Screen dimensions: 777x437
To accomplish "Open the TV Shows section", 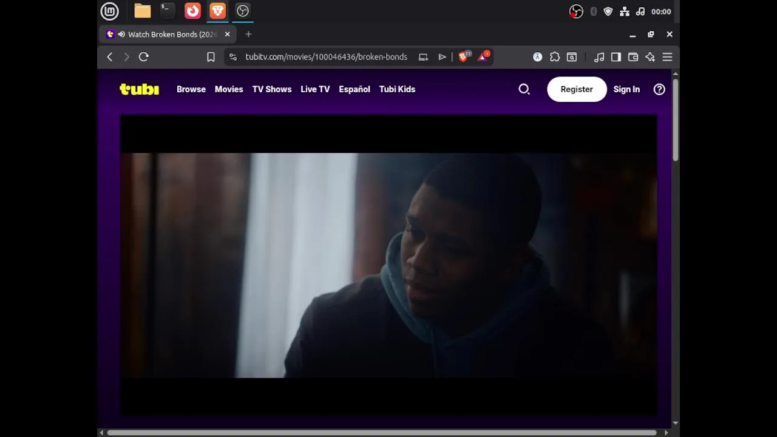I will [272, 89].
